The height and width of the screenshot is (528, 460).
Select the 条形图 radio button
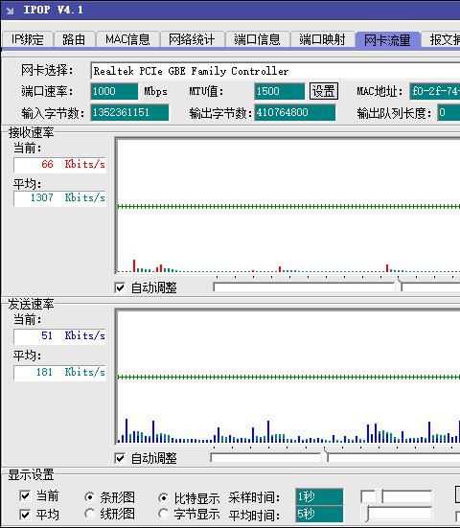pos(89,497)
